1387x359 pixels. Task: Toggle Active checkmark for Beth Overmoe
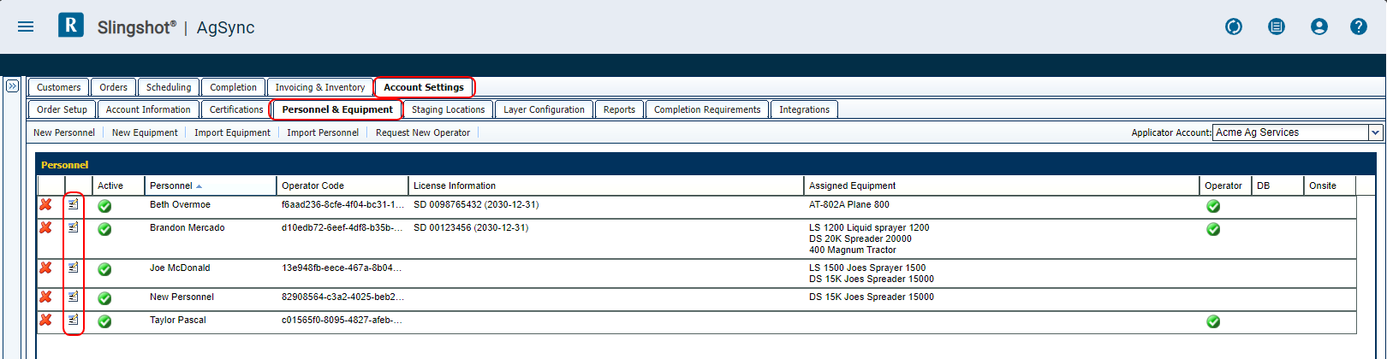click(x=104, y=206)
